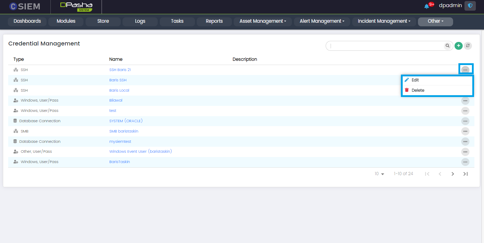Screen dimensions: 484x243
Task: Click the green add credential button
Action: [x=458, y=46]
